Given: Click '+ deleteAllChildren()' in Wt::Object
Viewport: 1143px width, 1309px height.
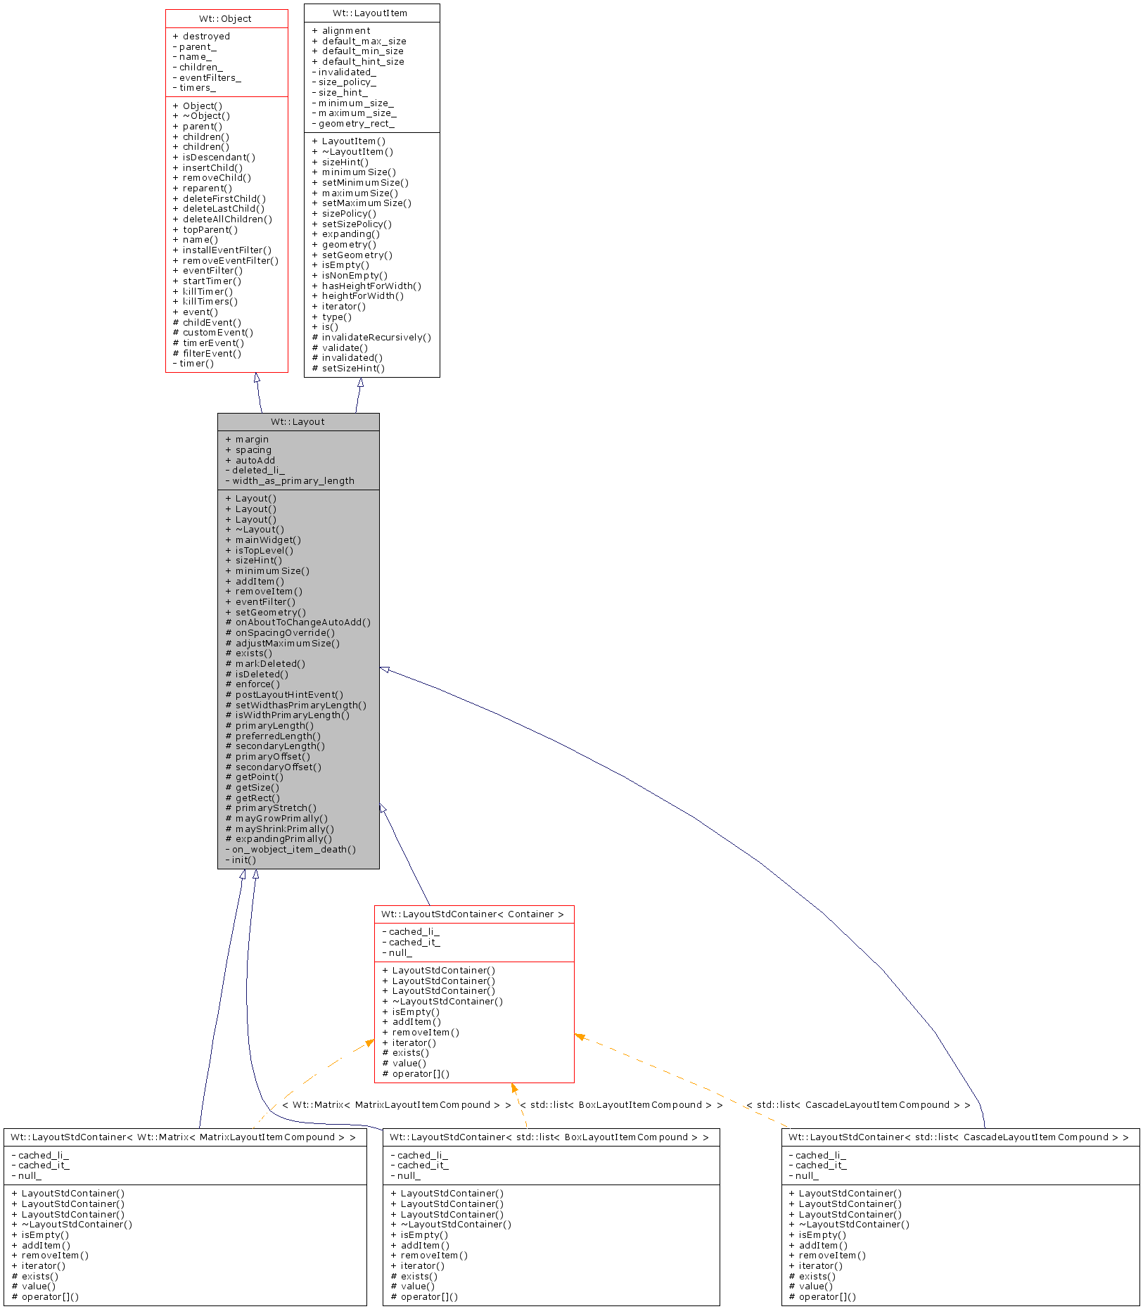Looking at the screenshot, I should coord(222,219).
